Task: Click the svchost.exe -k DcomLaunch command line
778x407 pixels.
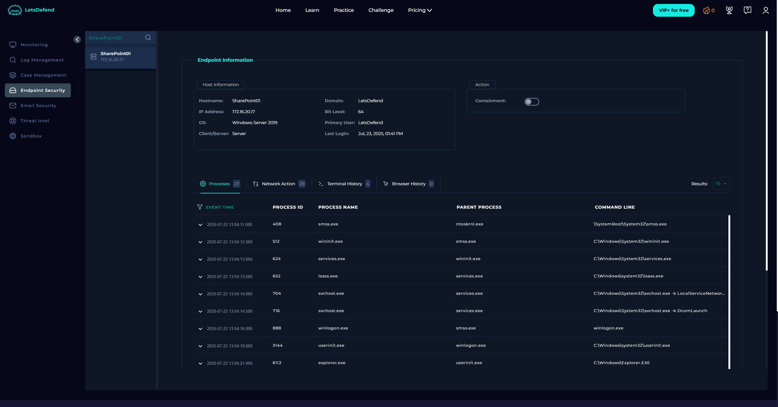Action: (650, 311)
